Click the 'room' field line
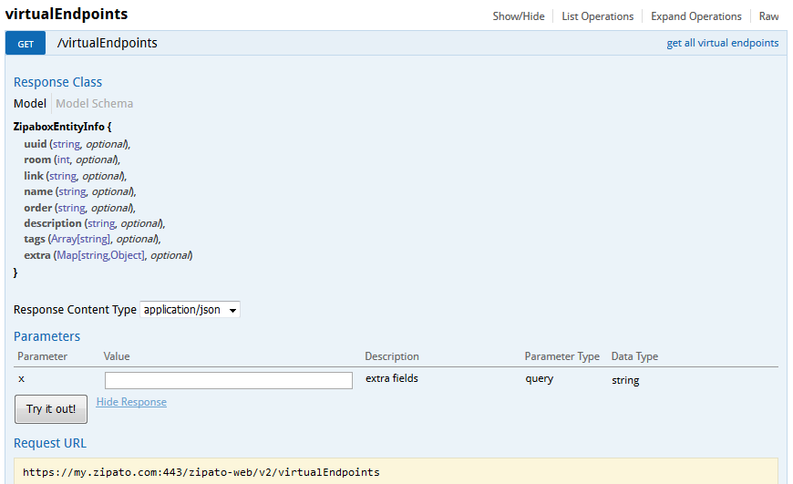Screen dimensions: 793x484 pos(72,160)
